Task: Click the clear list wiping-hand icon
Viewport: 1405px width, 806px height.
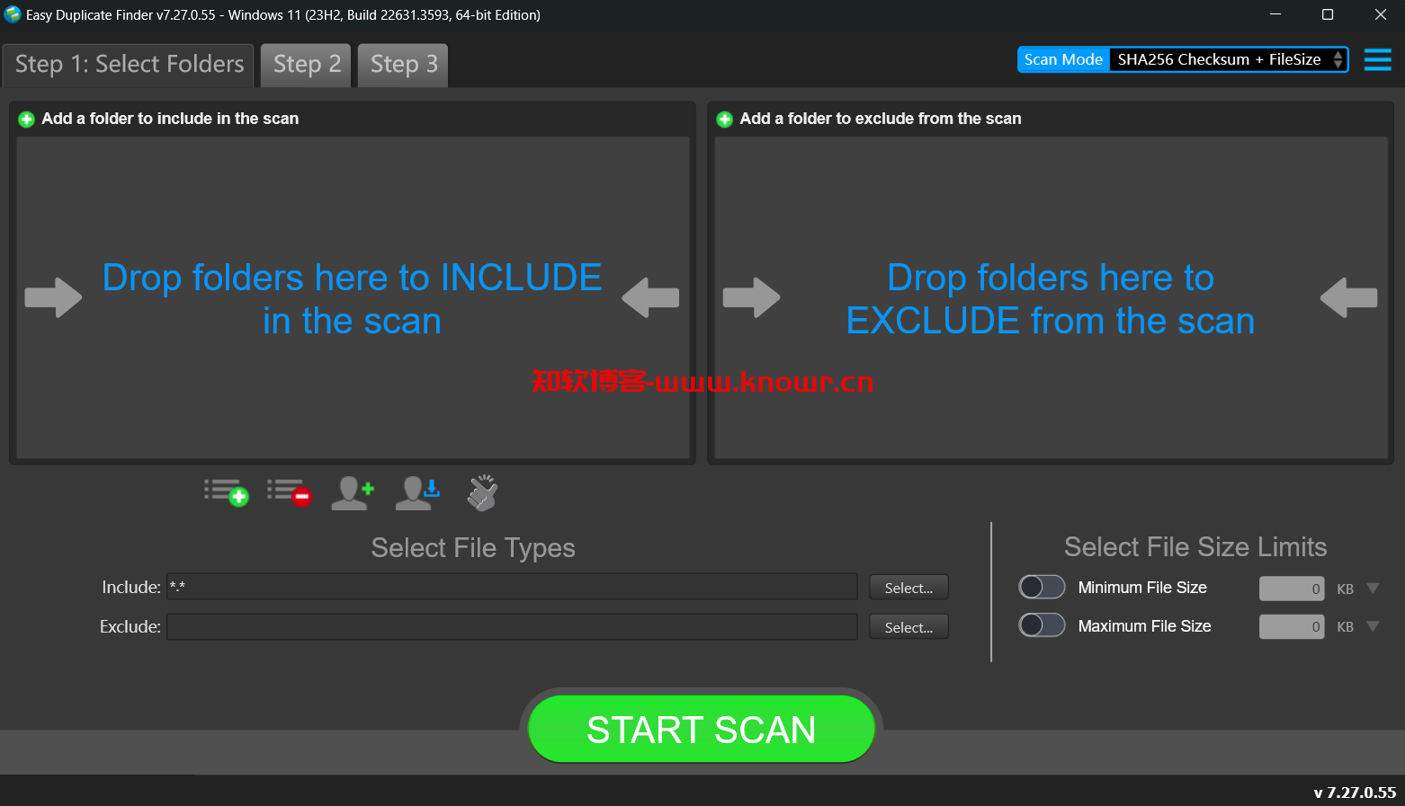Action: click(x=482, y=492)
